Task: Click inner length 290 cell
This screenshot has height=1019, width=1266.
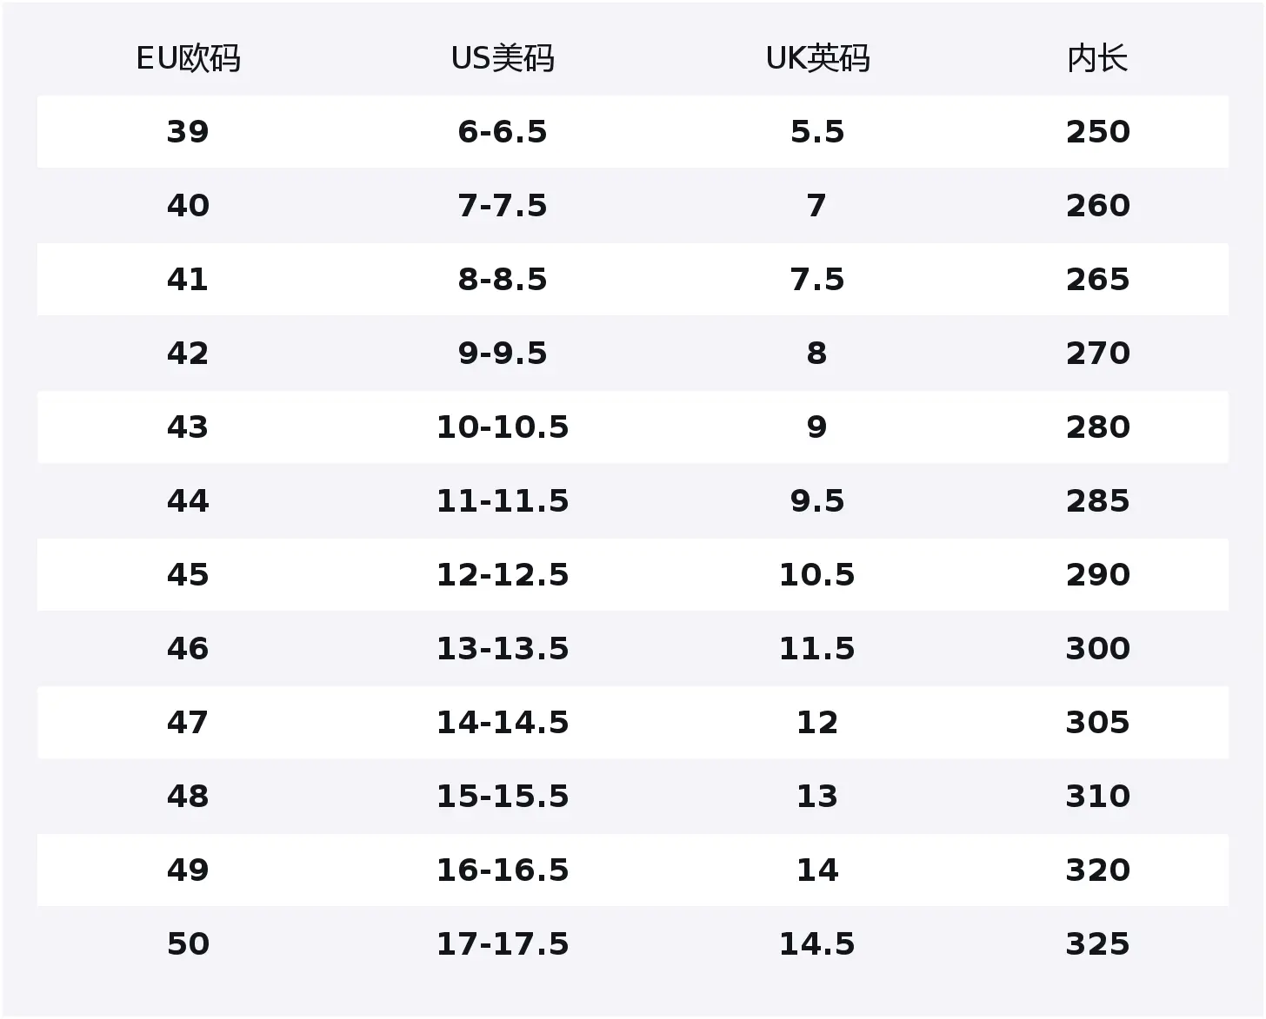Action: tap(1097, 575)
